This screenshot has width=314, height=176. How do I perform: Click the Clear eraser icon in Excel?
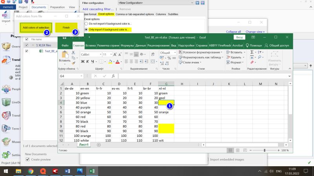point(252,63)
